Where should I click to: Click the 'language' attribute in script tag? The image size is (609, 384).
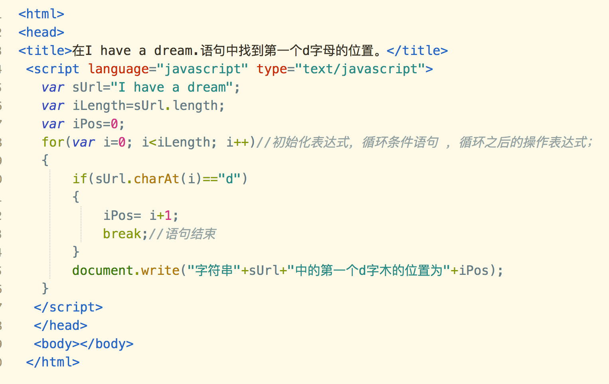coord(119,69)
